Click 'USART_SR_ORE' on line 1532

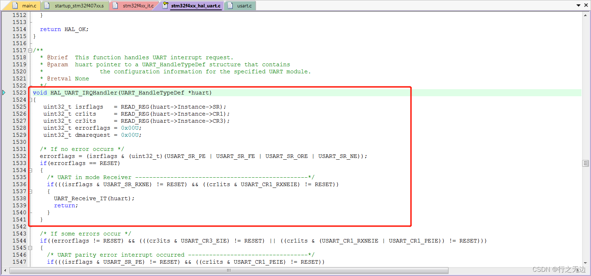(x=287, y=156)
